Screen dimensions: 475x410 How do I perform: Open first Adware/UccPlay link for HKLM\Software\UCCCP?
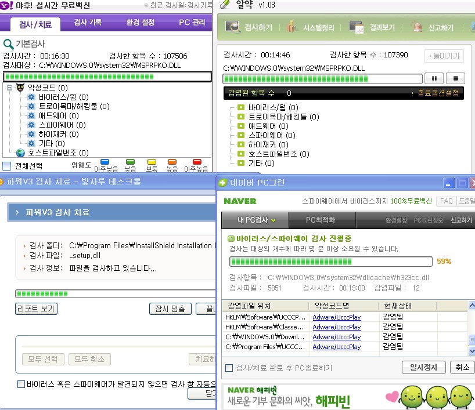pos(337,317)
